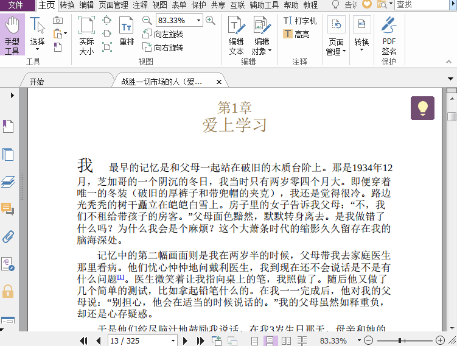Switch to Convert (转换) ribbon tab
The image size is (457, 346).
click(68, 5)
